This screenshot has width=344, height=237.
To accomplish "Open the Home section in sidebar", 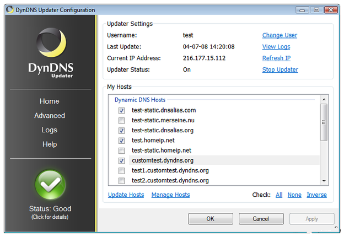I will (x=50, y=101).
